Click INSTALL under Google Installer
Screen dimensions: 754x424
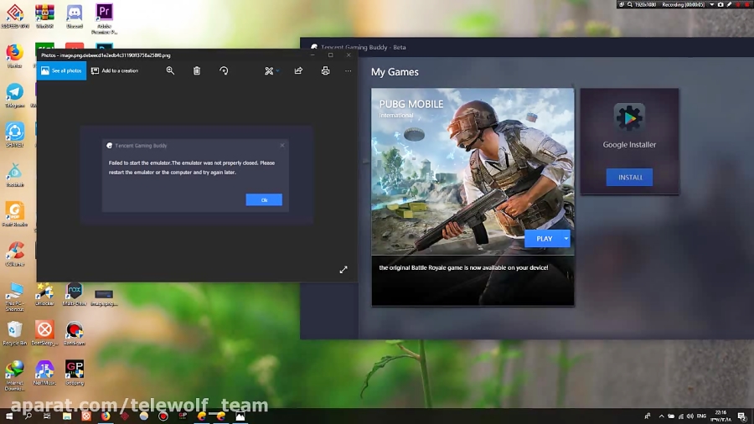(629, 178)
